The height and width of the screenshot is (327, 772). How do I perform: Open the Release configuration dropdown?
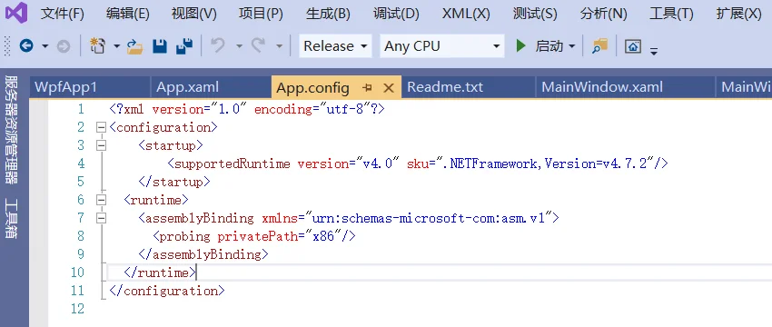pyautogui.click(x=335, y=46)
